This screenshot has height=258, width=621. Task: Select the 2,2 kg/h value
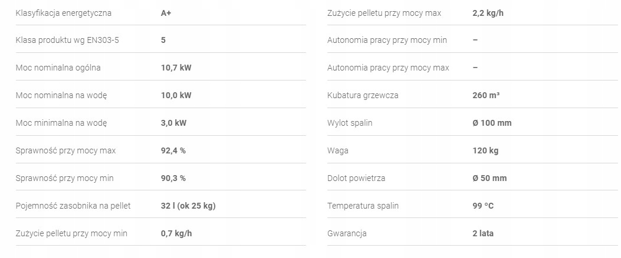[488, 13]
